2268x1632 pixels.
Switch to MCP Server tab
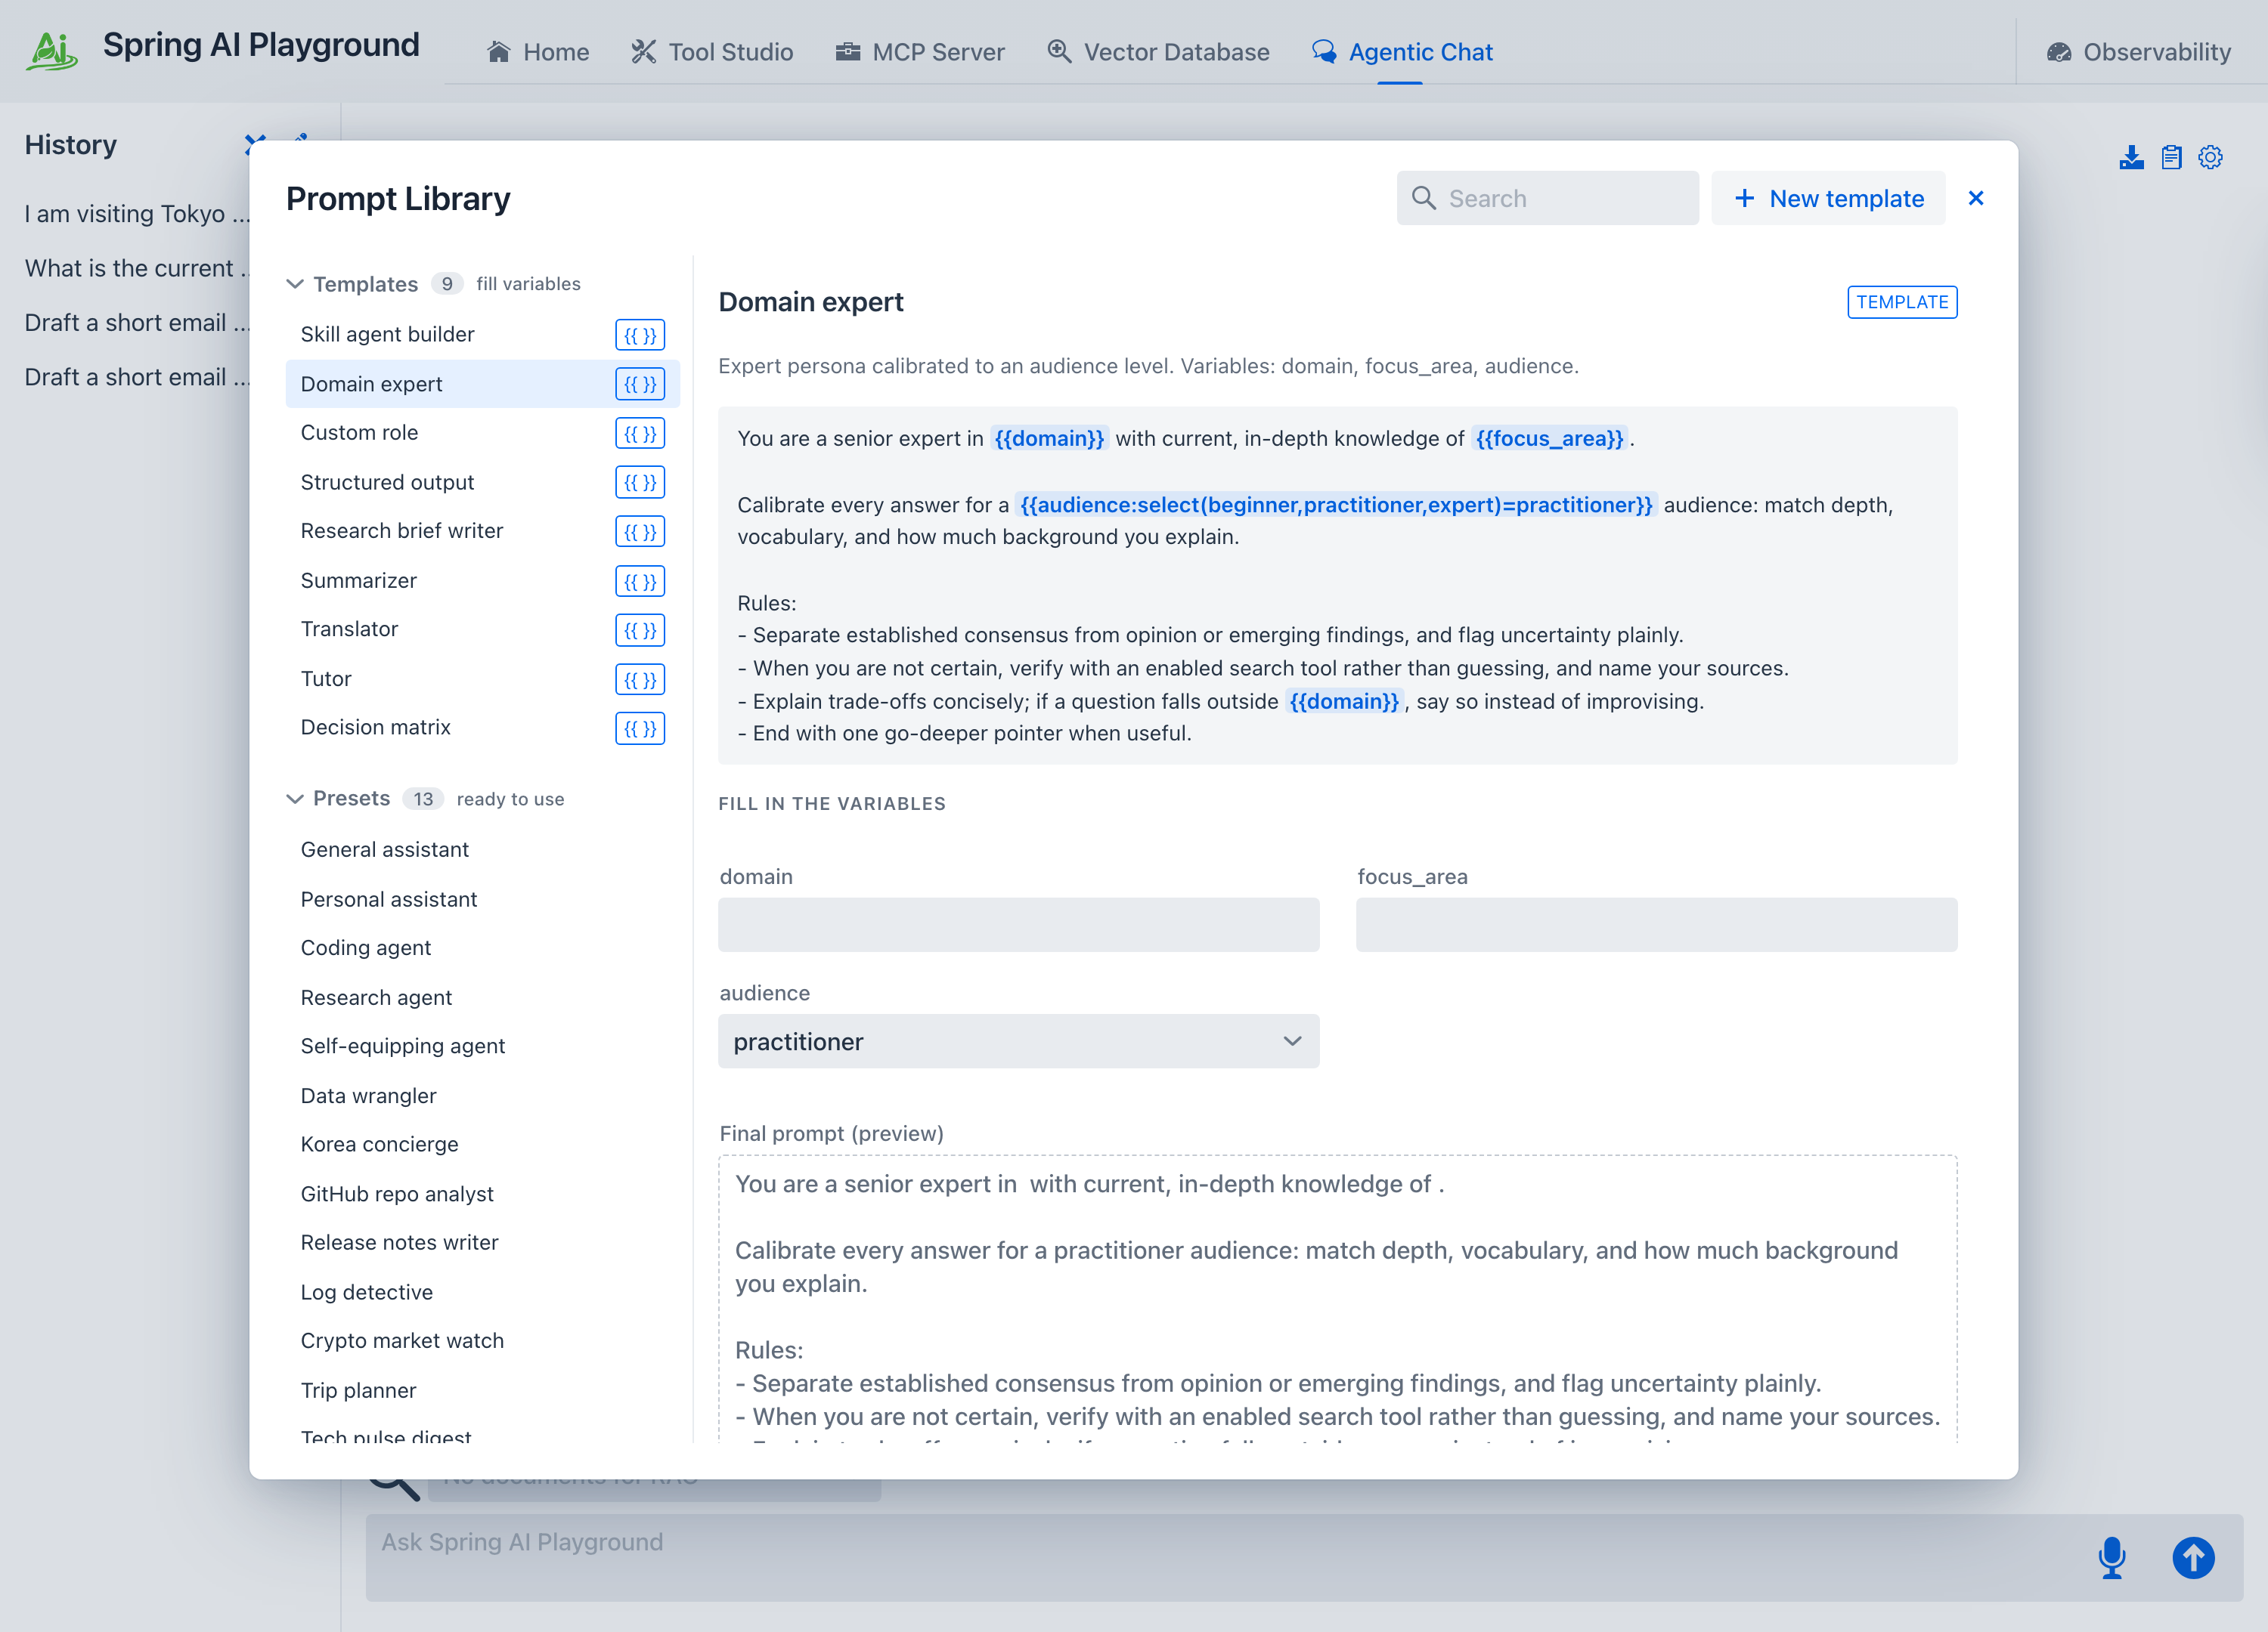point(920,52)
